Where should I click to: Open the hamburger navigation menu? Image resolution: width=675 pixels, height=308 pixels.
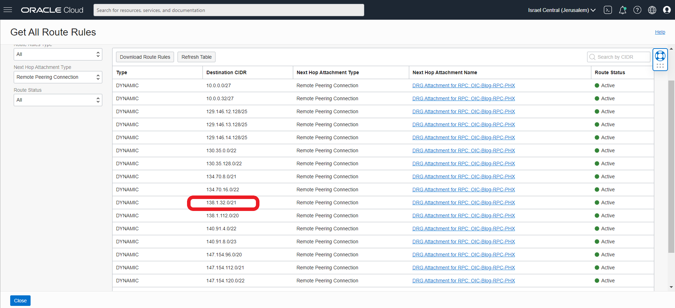coord(8,10)
